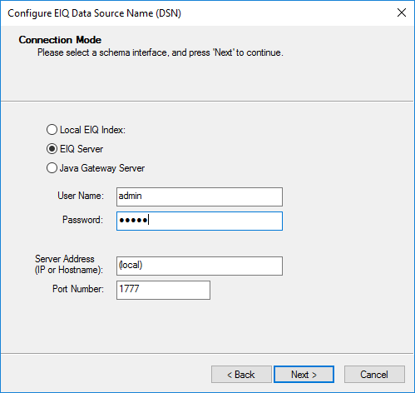Click the Server Address field showing (local)
Viewport: 415px width, 393px height.
200,266
